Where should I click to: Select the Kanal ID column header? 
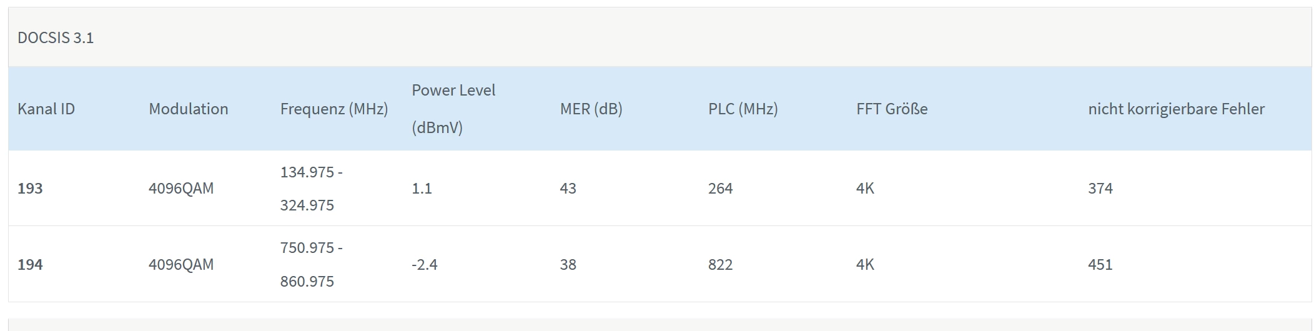[x=46, y=109]
